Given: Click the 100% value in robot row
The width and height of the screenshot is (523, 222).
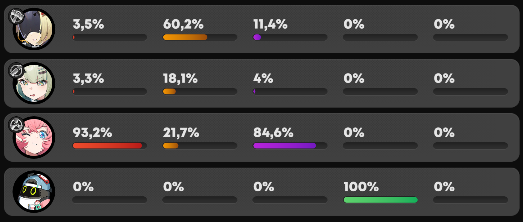Looking at the screenshot, I should click(x=361, y=187).
